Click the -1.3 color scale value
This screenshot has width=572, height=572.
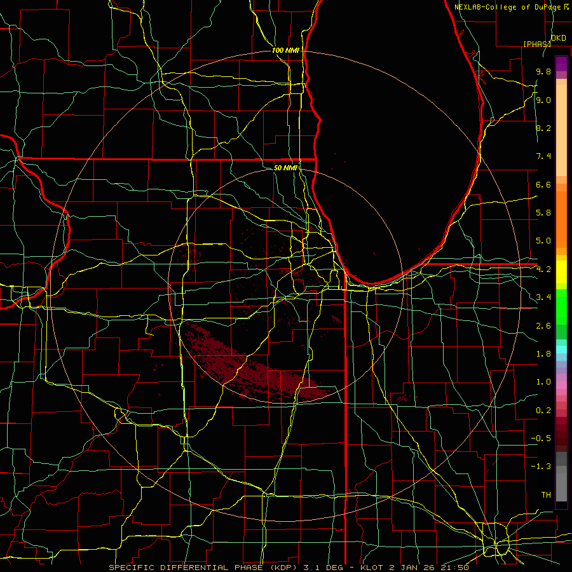[x=541, y=466]
